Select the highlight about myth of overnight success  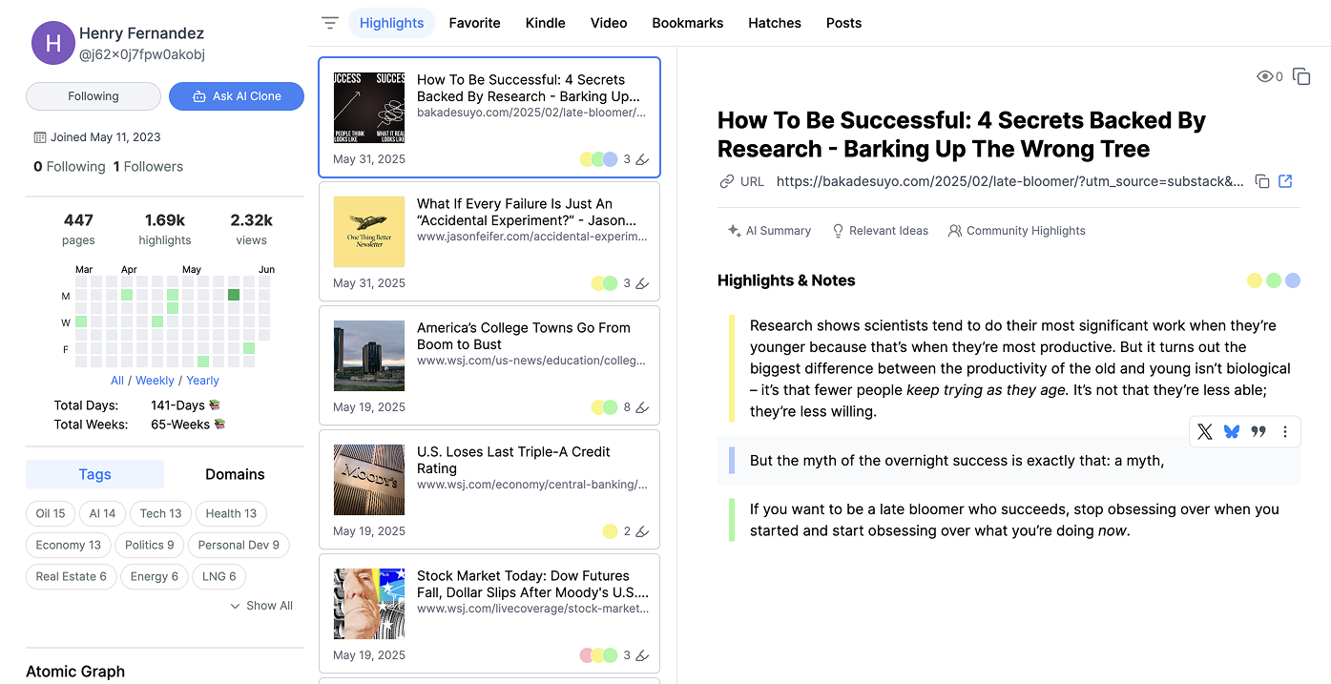[x=1009, y=461]
